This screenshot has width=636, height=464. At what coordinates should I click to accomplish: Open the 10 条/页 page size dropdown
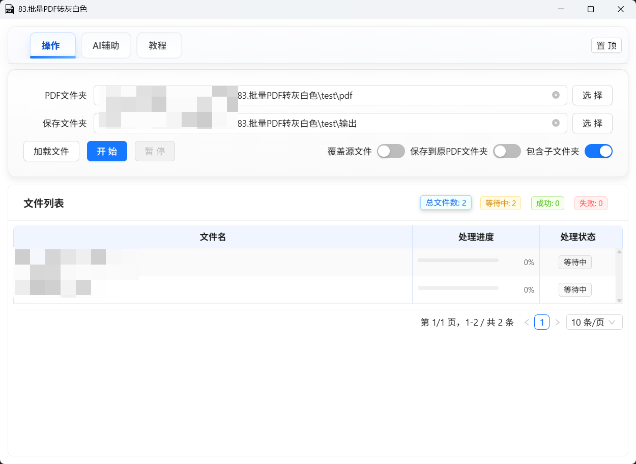(594, 322)
